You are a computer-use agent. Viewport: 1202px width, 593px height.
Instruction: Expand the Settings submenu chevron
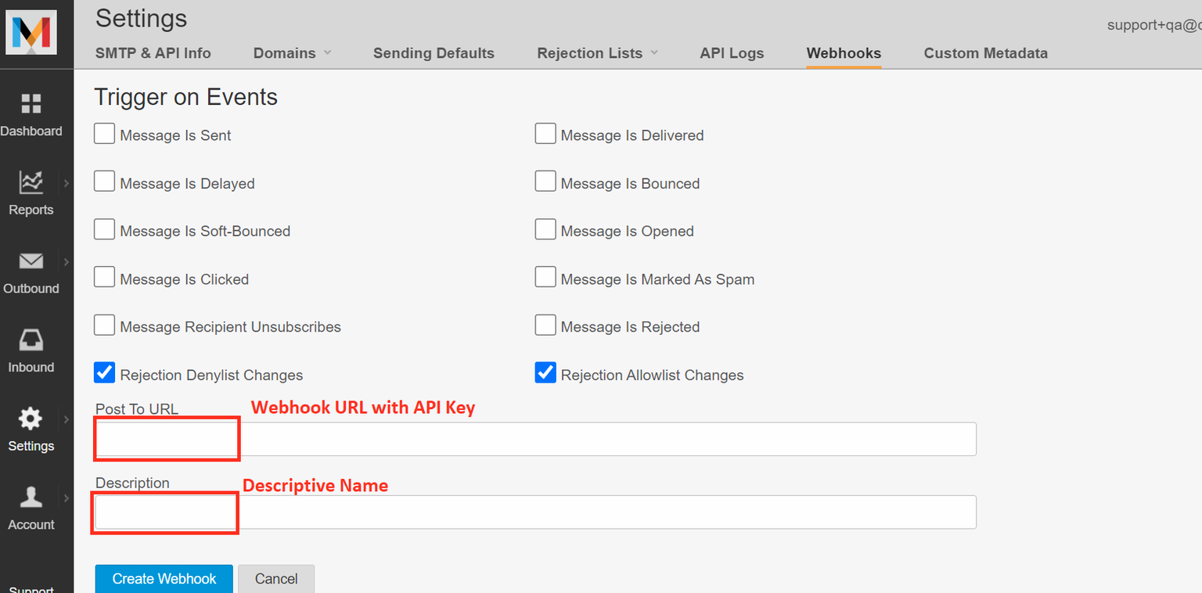click(67, 419)
